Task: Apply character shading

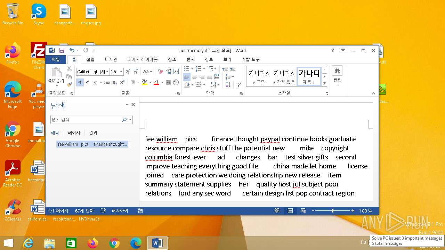Action: [168, 82]
